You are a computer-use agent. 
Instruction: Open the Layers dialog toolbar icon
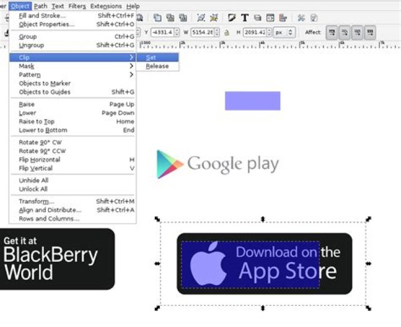click(x=257, y=18)
